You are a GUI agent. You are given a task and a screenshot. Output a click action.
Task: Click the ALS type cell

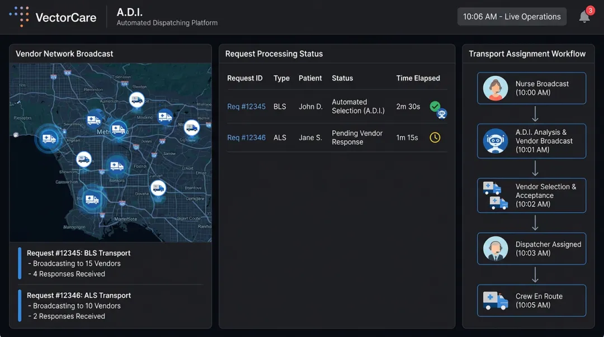[x=280, y=137]
